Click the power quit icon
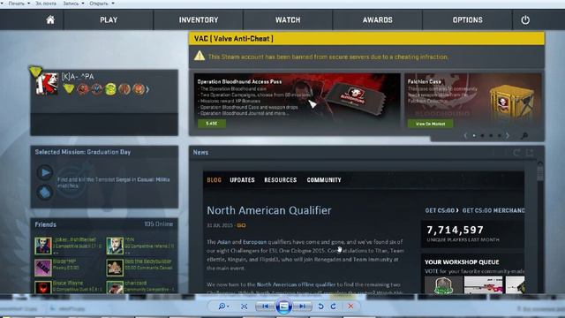The width and height of the screenshot is (565, 318). (x=525, y=19)
